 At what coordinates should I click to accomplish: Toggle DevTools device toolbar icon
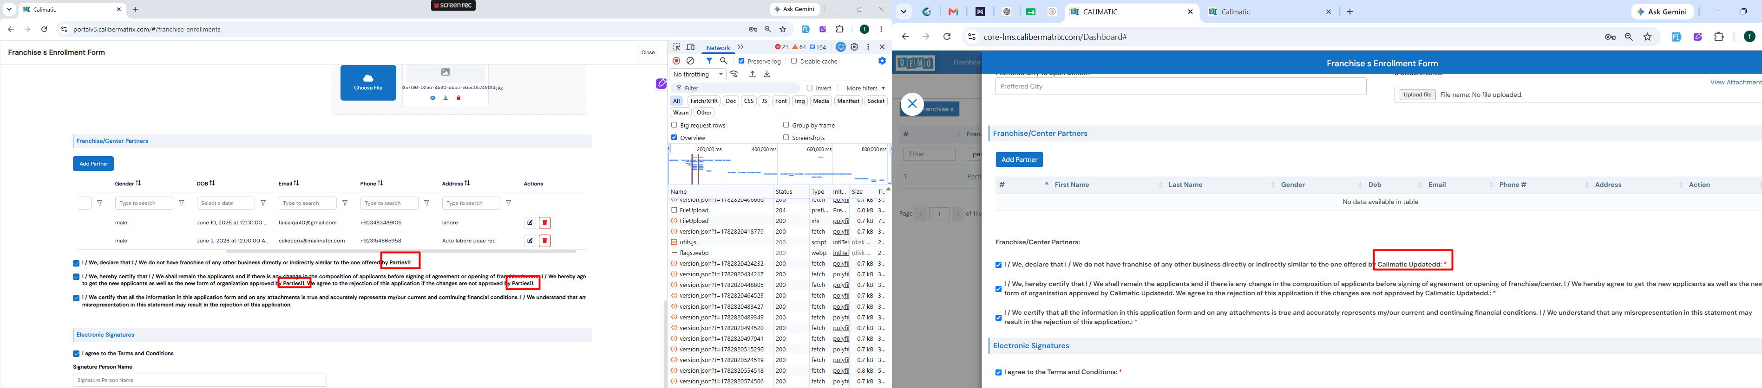(x=691, y=47)
